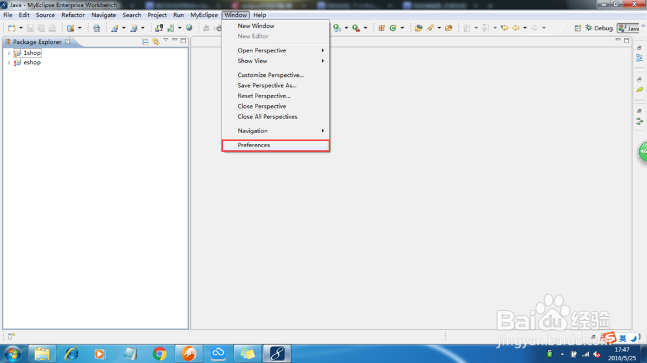Click the Open Perspective icon
The height and width of the screenshot is (363, 647).
[x=578, y=28]
